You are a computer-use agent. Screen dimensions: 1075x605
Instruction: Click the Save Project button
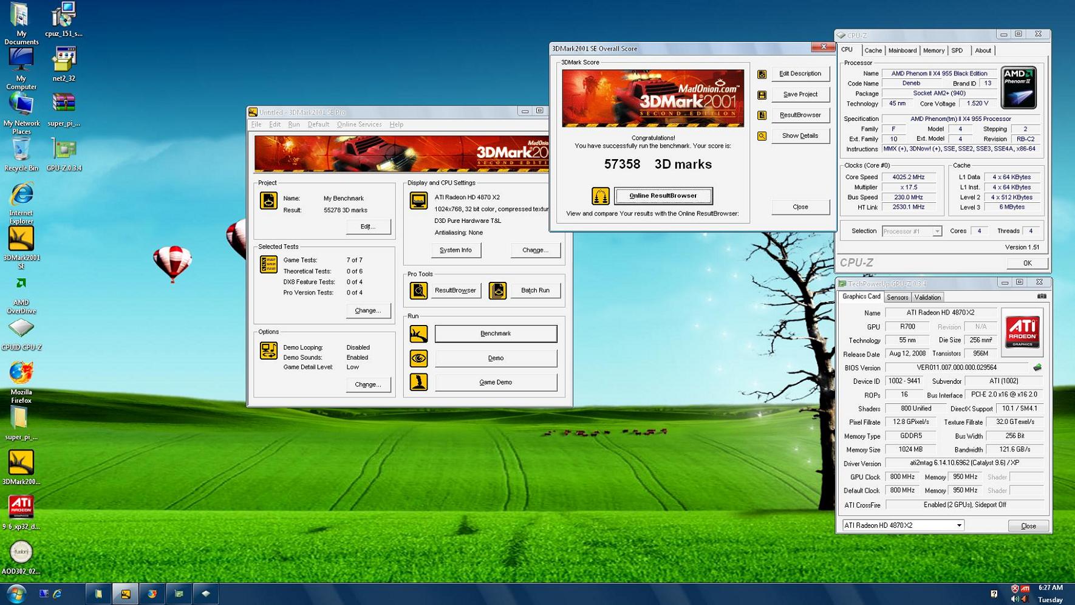click(x=800, y=94)
